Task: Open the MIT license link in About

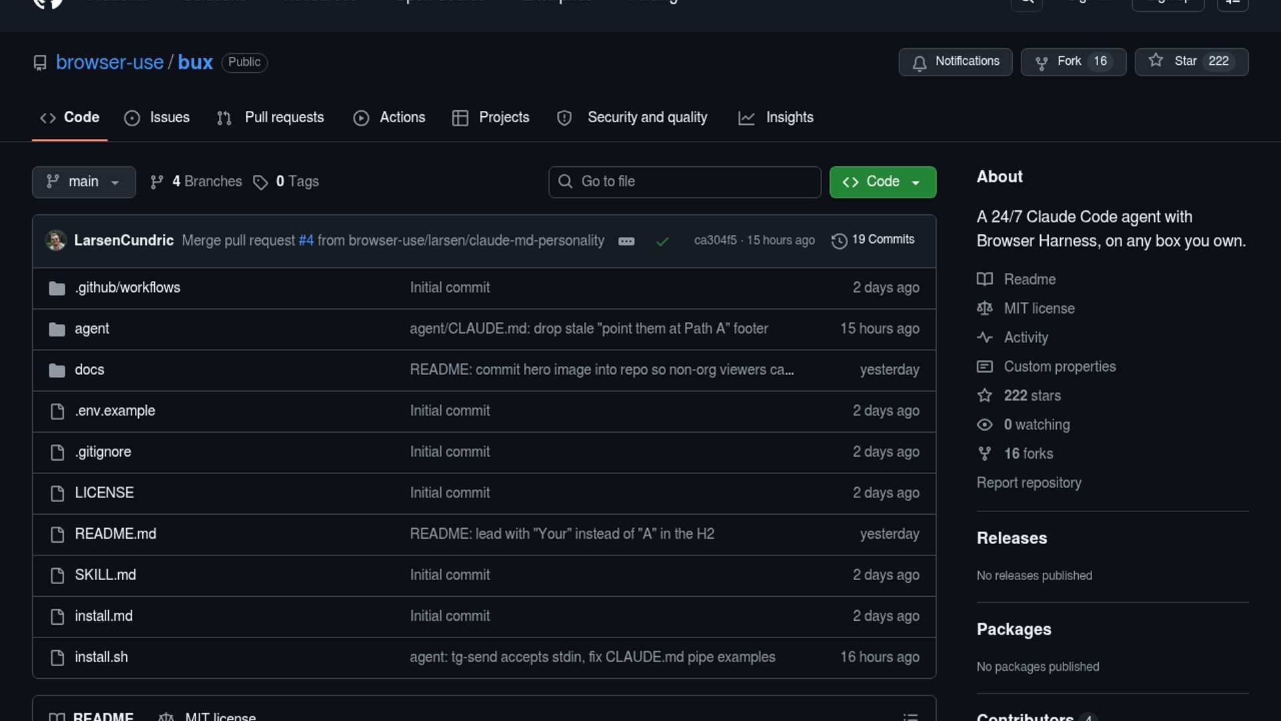Action: point(1039,308)
